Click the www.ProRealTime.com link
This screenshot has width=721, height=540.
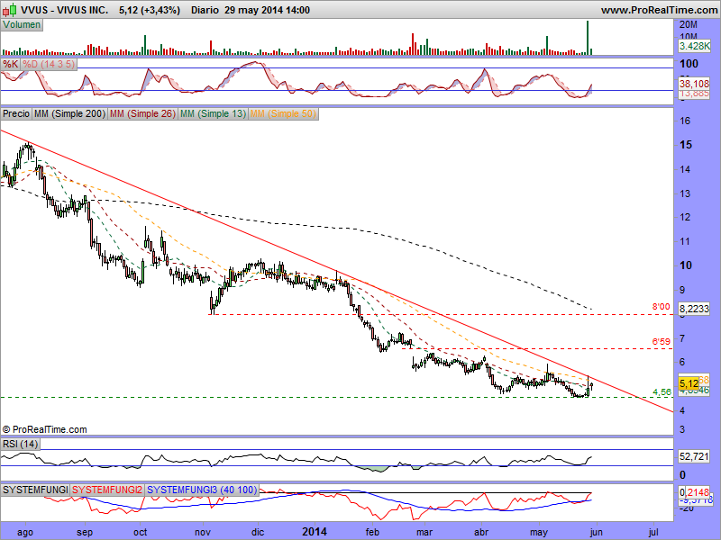[x=659, y=10]
